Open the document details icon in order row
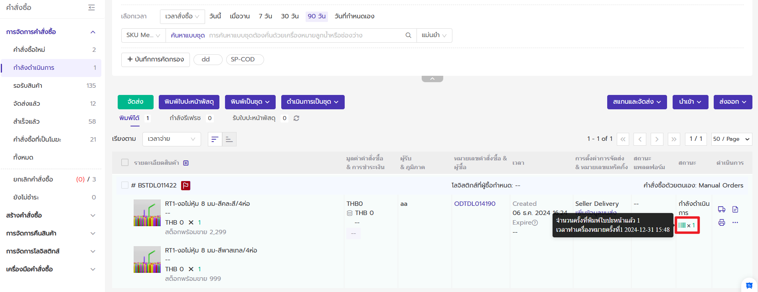Screen dimensions: 758x292 coord(735,209)
